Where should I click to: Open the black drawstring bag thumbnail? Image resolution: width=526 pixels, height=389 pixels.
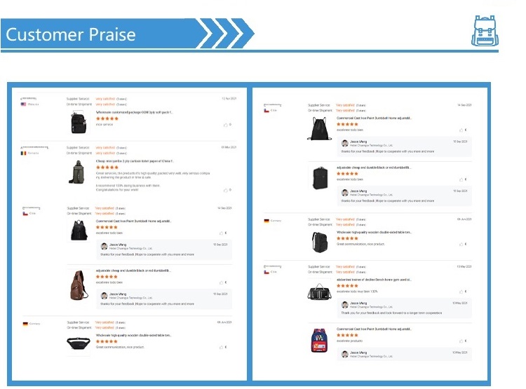[x=316, y=129]
